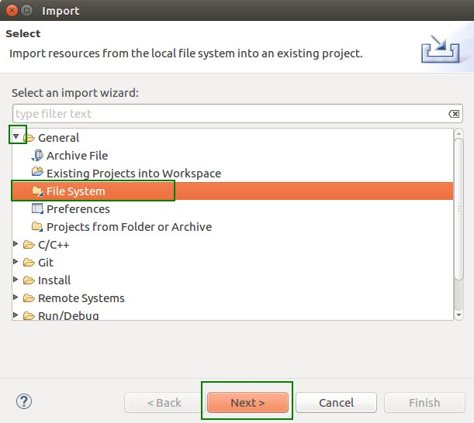Expand the C/C++ category

tap(16, 245)
